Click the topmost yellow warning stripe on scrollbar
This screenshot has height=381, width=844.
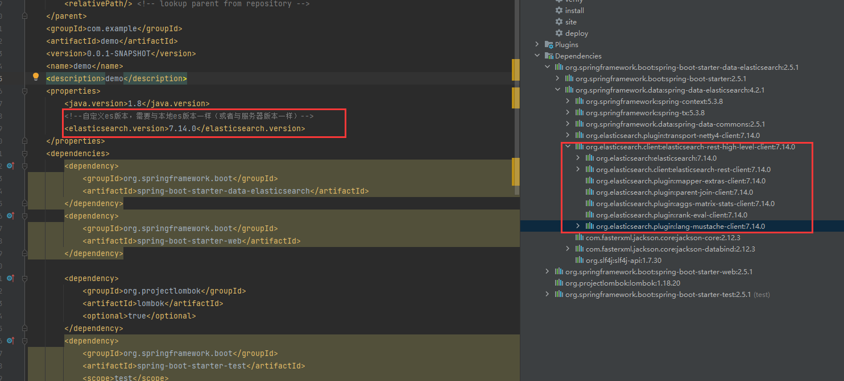[x=516, y=70]
